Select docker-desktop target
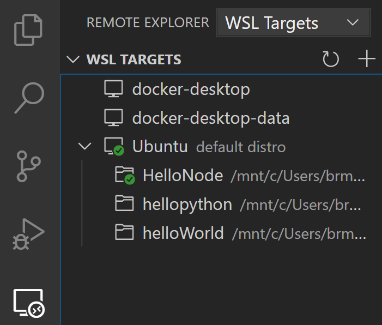The width and height of the screenshot is (382, 325). click(x=191, y=89)
